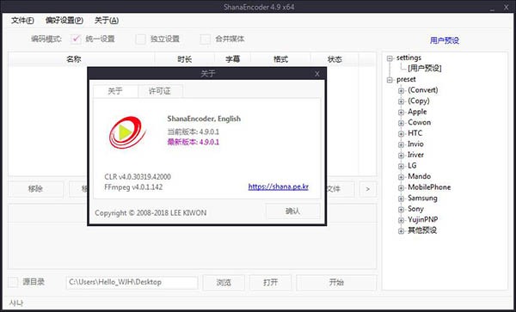The height and width of the screenshot is (312, 516).
Task: Expand the Iriver preset folder
Action: (x=401, y=156)
